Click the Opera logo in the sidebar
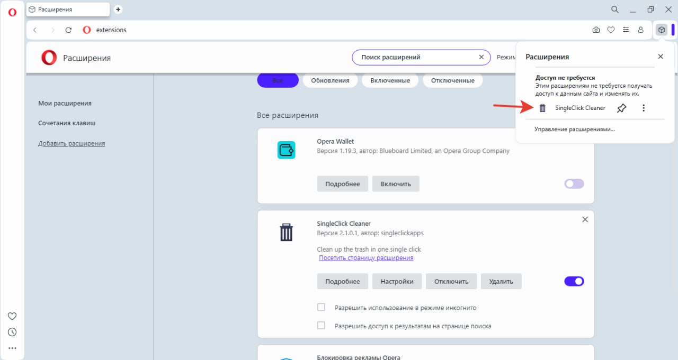 (x=12, y=12)
